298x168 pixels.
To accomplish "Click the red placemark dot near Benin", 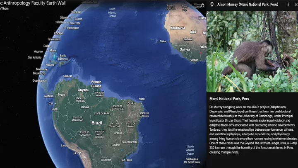I will click(x=201, y=53).
